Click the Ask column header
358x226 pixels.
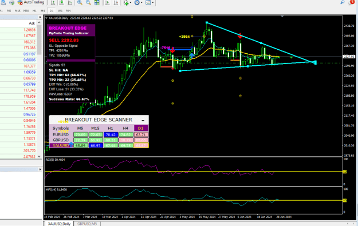coord(32,23)
